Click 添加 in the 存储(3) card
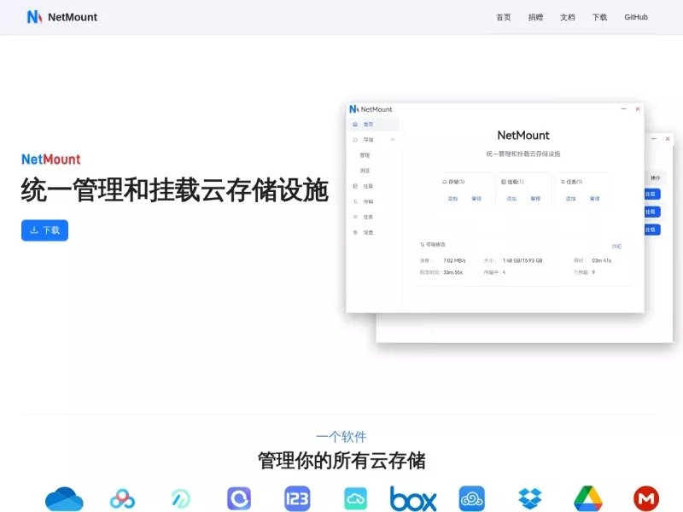Viewport: 683px width, 512px height. (x=453, y=199)
